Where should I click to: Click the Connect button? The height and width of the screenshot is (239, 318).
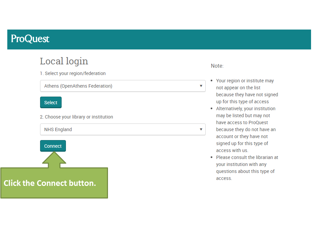53,145
